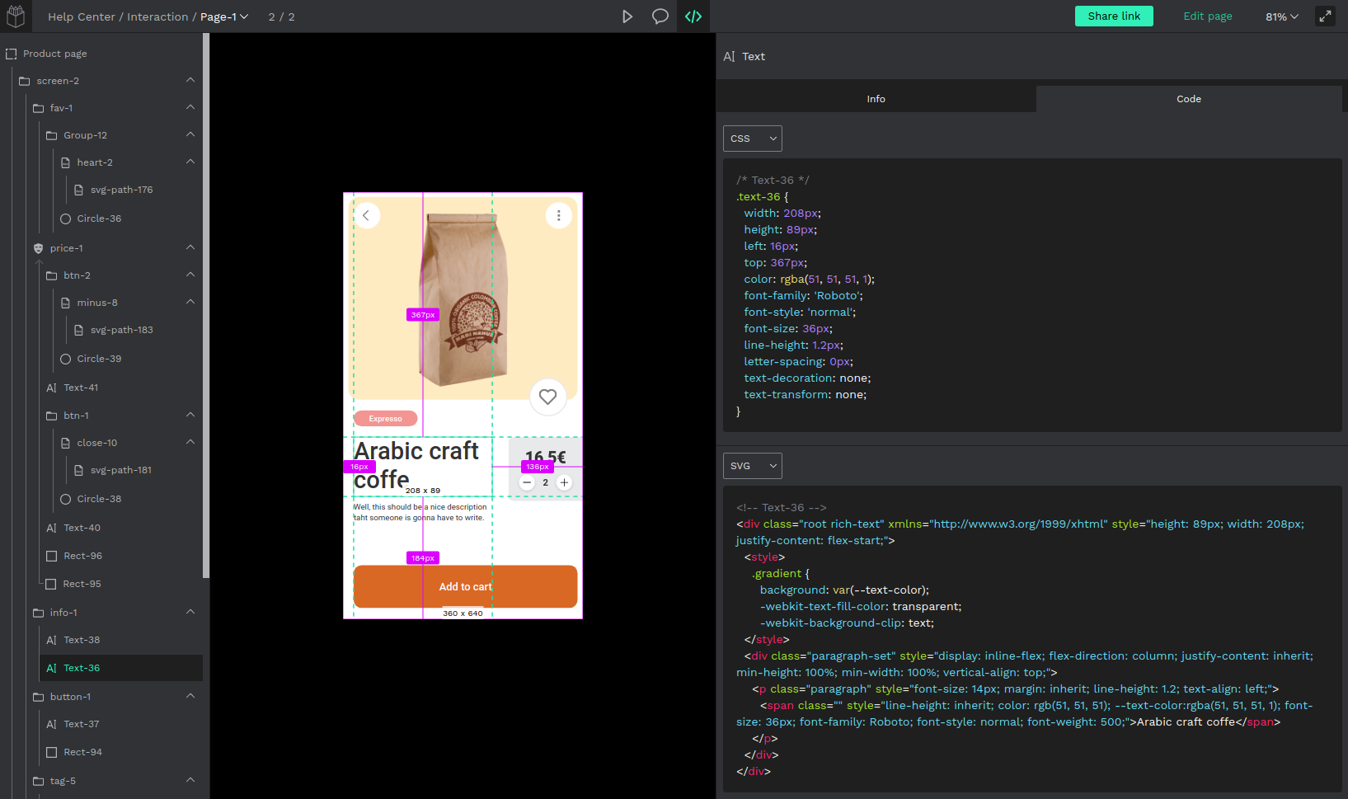Open the 81% zoom level dropdown
The width and height of the screenshot is (1348, 799).
coord(1281,16)
